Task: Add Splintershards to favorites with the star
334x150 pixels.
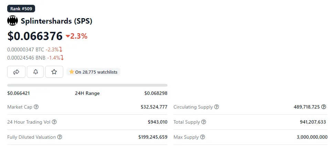Action: coord(54,72)
